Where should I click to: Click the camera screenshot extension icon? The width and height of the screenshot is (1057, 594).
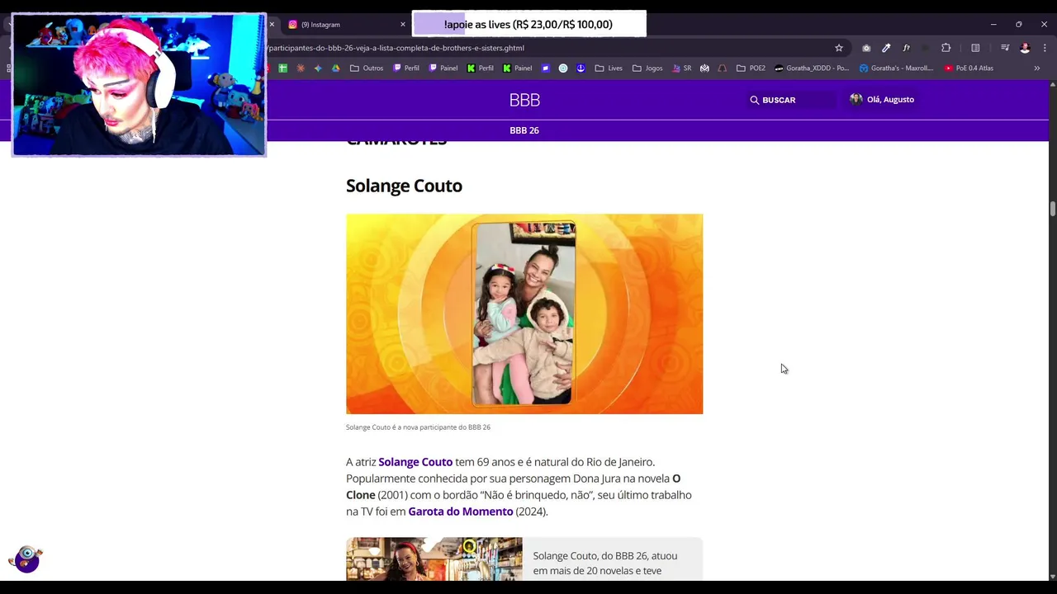coord(866,48)
